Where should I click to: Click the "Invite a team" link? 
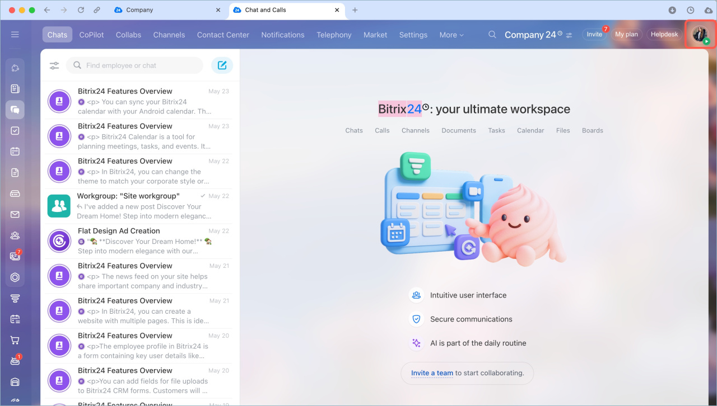coord(432,373)
